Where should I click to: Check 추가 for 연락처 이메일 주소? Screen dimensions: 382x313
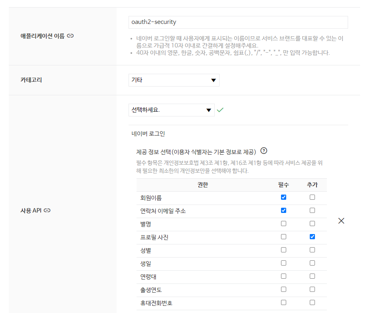(x=312, y=210)
